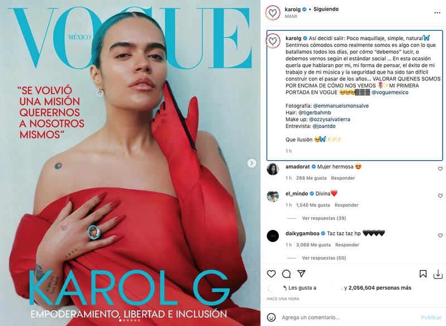This screenshot has width=446, height=326.
Task: Expand Ver respuestas (50) replies
Action: coord(324,258)
